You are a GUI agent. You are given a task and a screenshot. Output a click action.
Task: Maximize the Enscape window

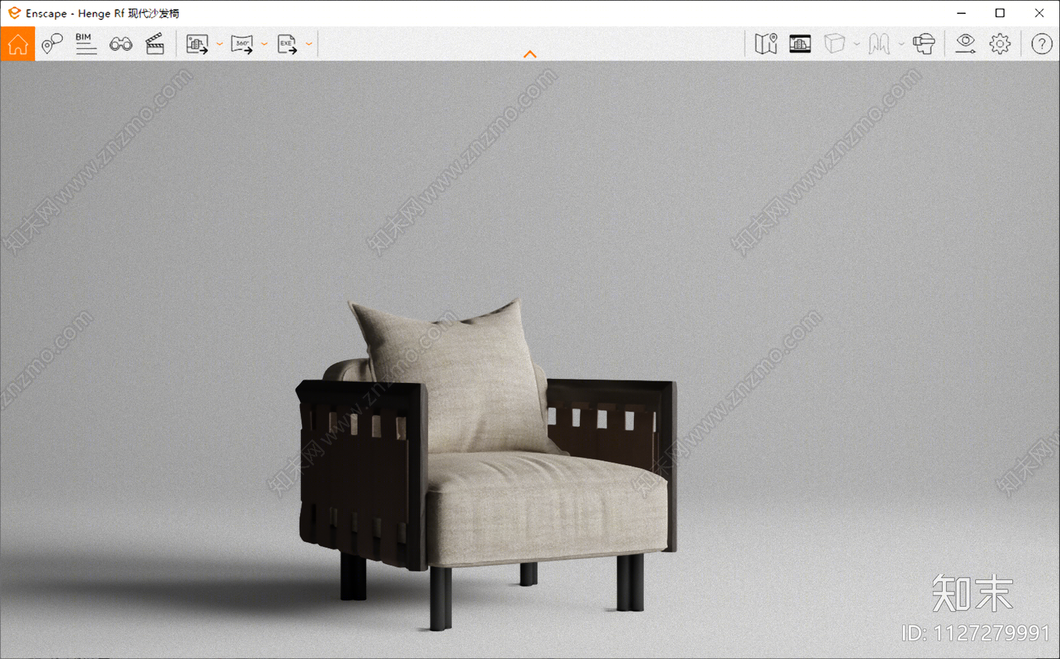coord(1000,13)
